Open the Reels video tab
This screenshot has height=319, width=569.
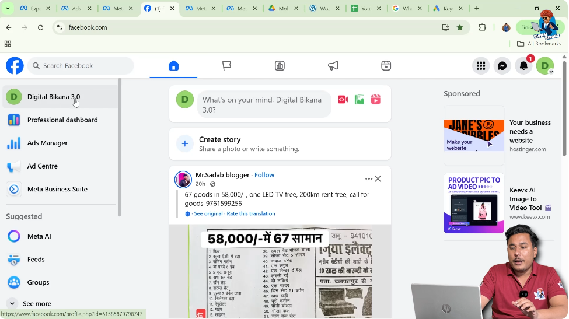tap(386, 66)
